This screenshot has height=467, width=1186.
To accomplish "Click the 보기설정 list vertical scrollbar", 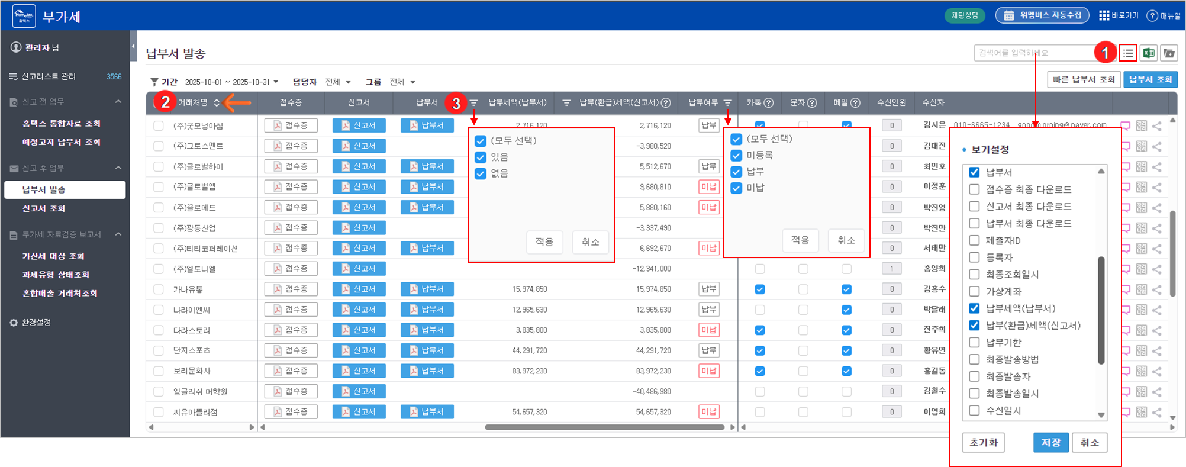I will 1101,310.
